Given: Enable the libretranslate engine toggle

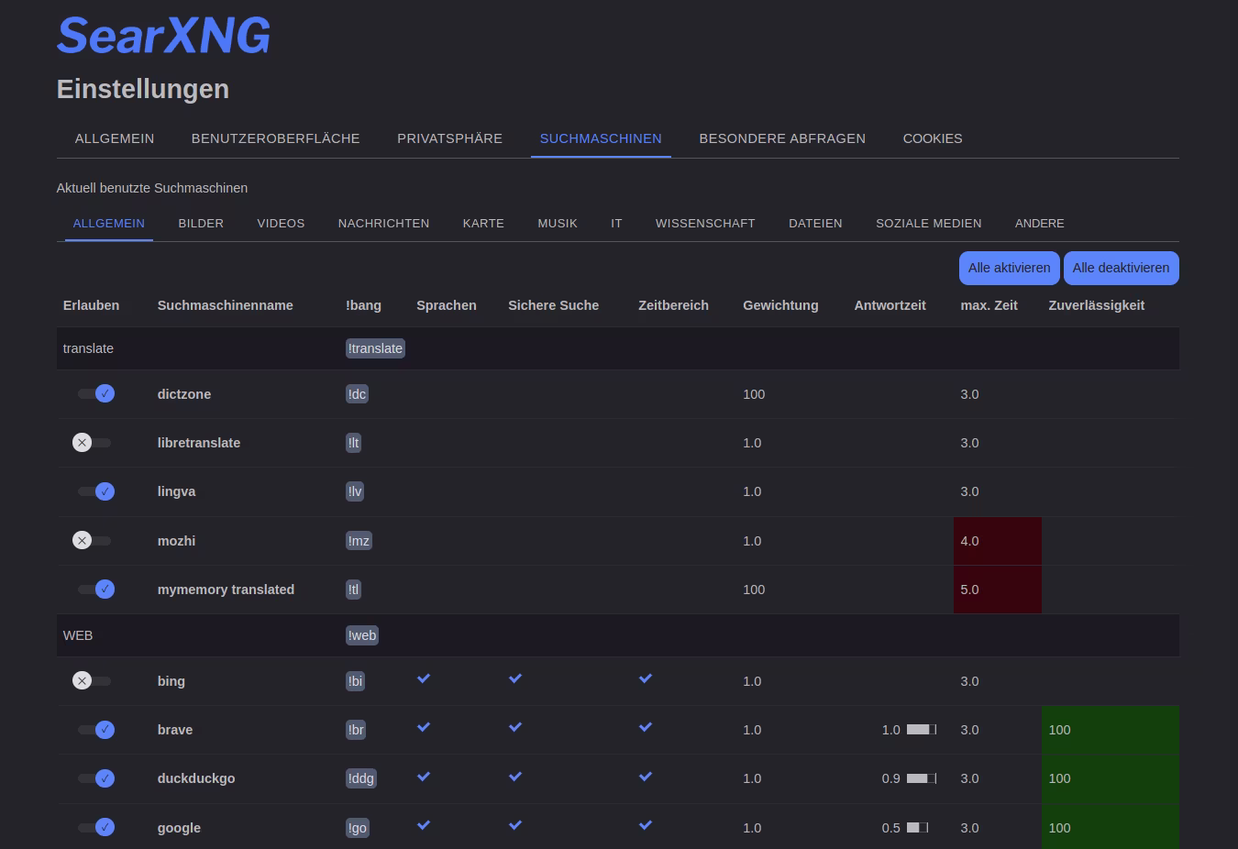Looking at the screenshot, I should pyautogui.click(x=92, y=443).
